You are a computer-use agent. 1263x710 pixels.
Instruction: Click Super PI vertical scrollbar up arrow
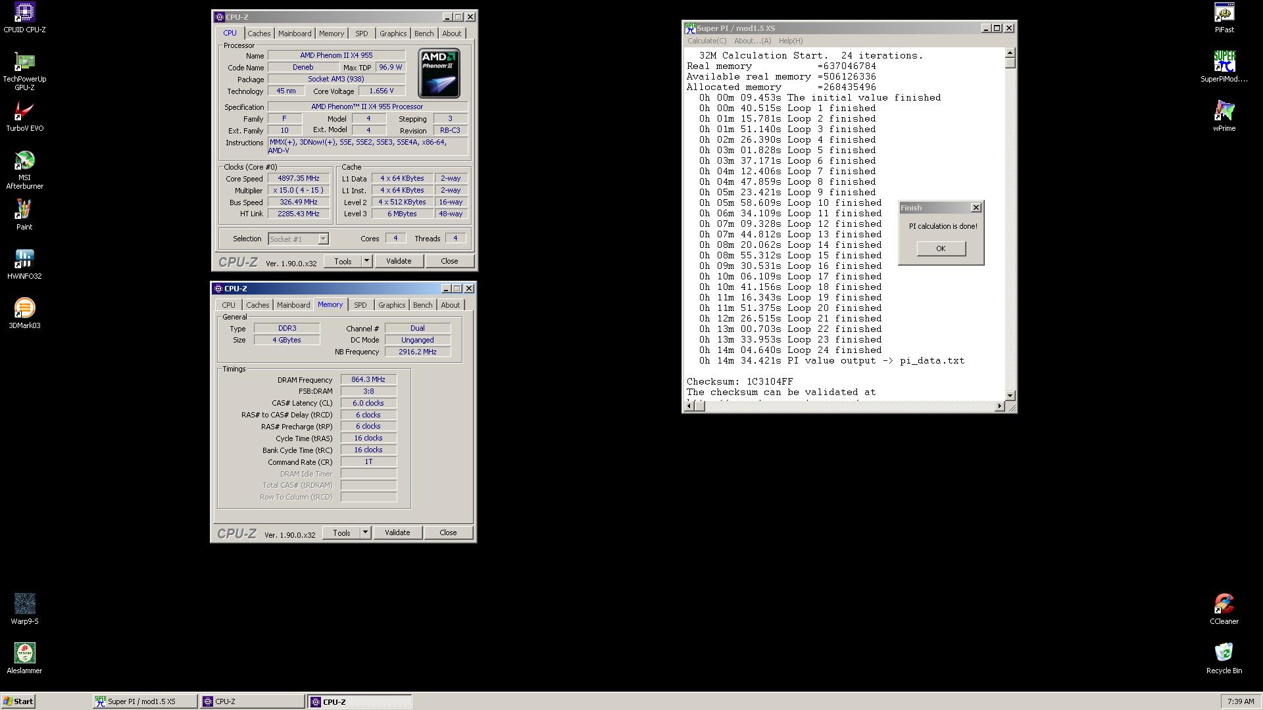coord(1010,53)
